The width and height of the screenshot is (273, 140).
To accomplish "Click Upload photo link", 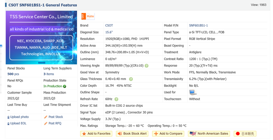I will 19,117.
